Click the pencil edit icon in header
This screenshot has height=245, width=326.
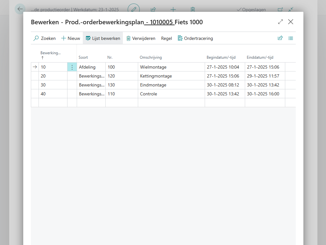point(134,9)
